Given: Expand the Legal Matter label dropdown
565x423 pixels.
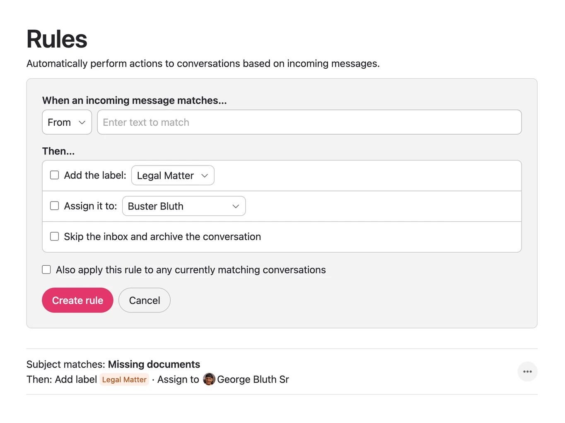Looking at the screenshot, I should (x=173, y=175).
